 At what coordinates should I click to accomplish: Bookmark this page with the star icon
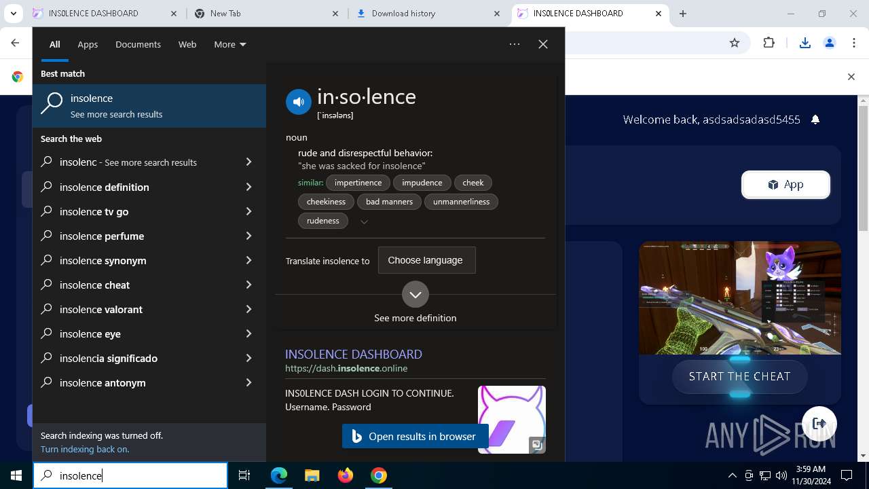(x=735, y=43)
